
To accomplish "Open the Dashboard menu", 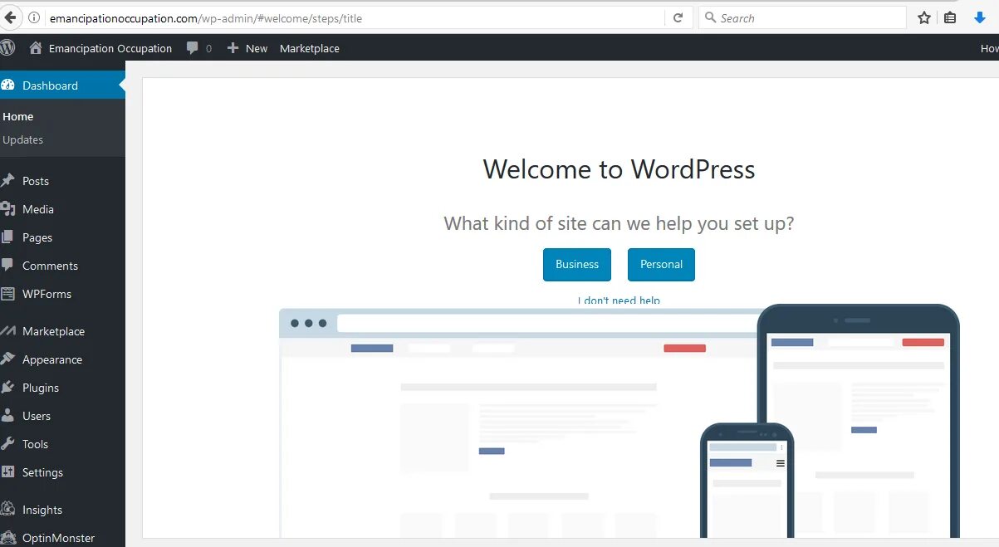I will 62,85.
